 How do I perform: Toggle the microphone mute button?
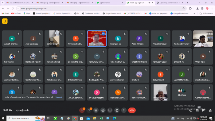point(82,110)
